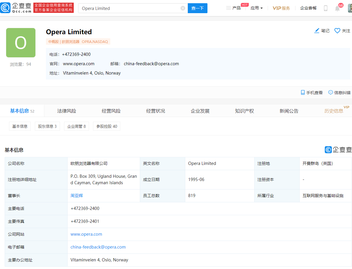Open chairman 周亚辉 profile link
The width and height of the screenshot is (352, 269).
[77, 196]
